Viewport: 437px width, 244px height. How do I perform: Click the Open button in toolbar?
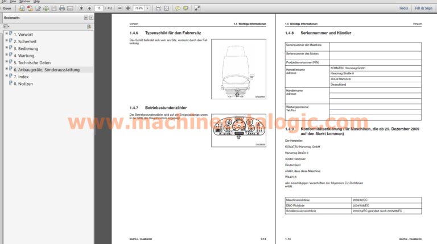7,9
